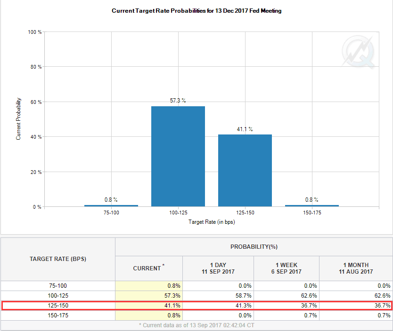Image resolution: width=393 pixels, height=331 pixels.
Task: Click the small 150-175 bar
Action: 311,205
